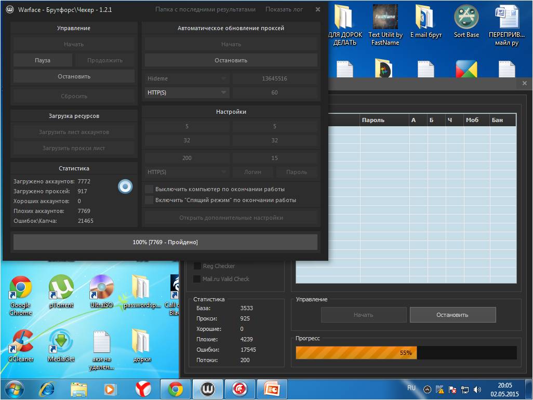This screenshot has height=400, width=533.
Task: Click the 200 value field in Настройки
Action: [187, 158]
